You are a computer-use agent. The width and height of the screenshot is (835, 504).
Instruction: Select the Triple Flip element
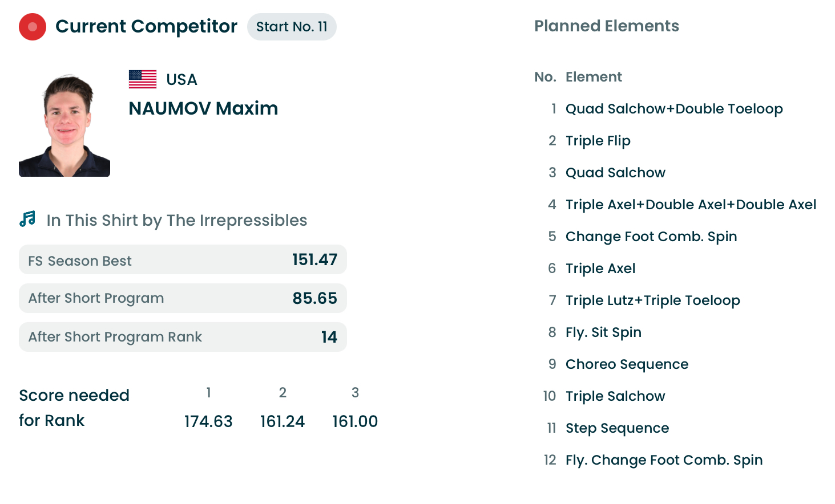598,141
